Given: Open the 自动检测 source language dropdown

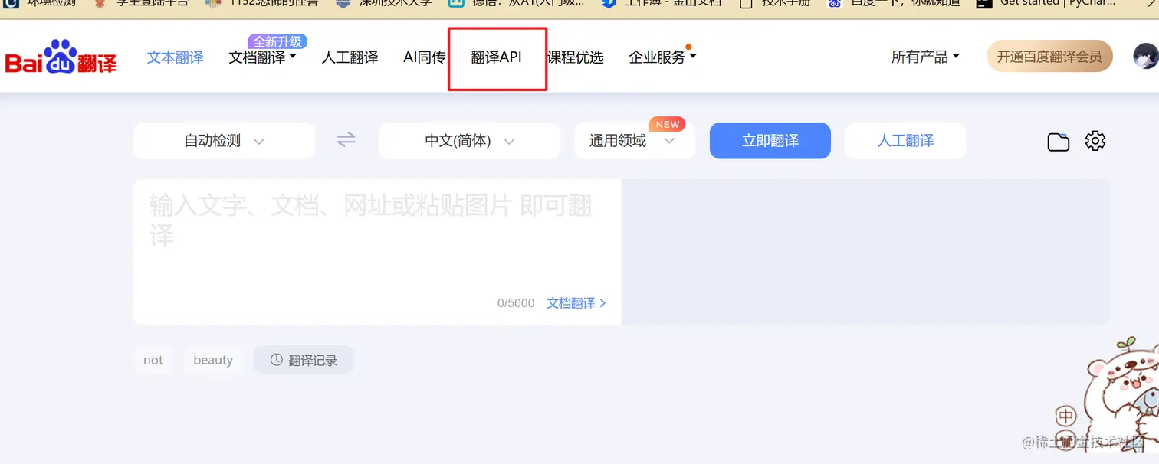Looking at the screenshot, I should click(224, 140).
